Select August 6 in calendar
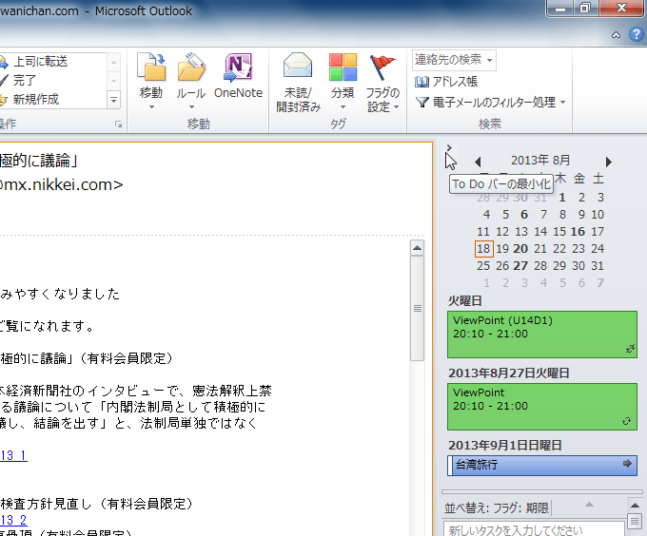Screen dimensions: 647x536 point(524,215)
